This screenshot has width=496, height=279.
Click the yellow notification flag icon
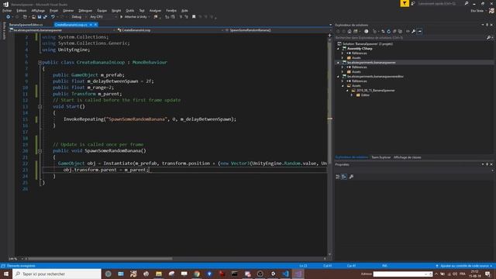405,3
